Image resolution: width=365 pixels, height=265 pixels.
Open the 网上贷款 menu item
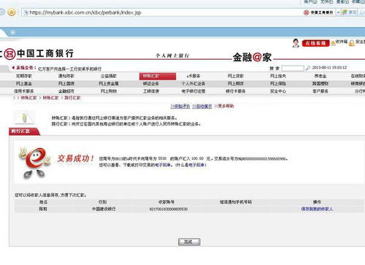[236, 76]
